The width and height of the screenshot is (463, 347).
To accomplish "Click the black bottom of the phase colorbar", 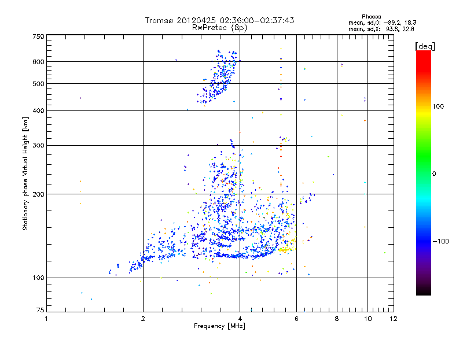I will [x=424, y=291].
